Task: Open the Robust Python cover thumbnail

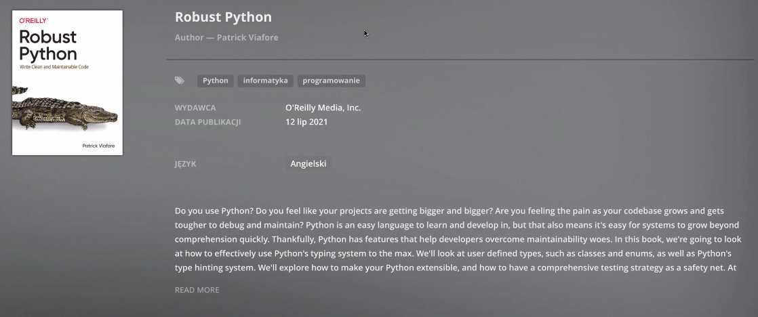Action: point(67,83)
